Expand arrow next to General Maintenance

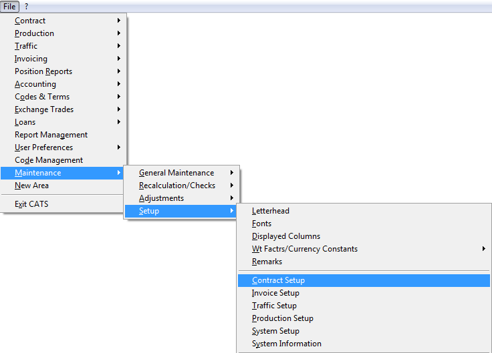click(x=232, y=173)
